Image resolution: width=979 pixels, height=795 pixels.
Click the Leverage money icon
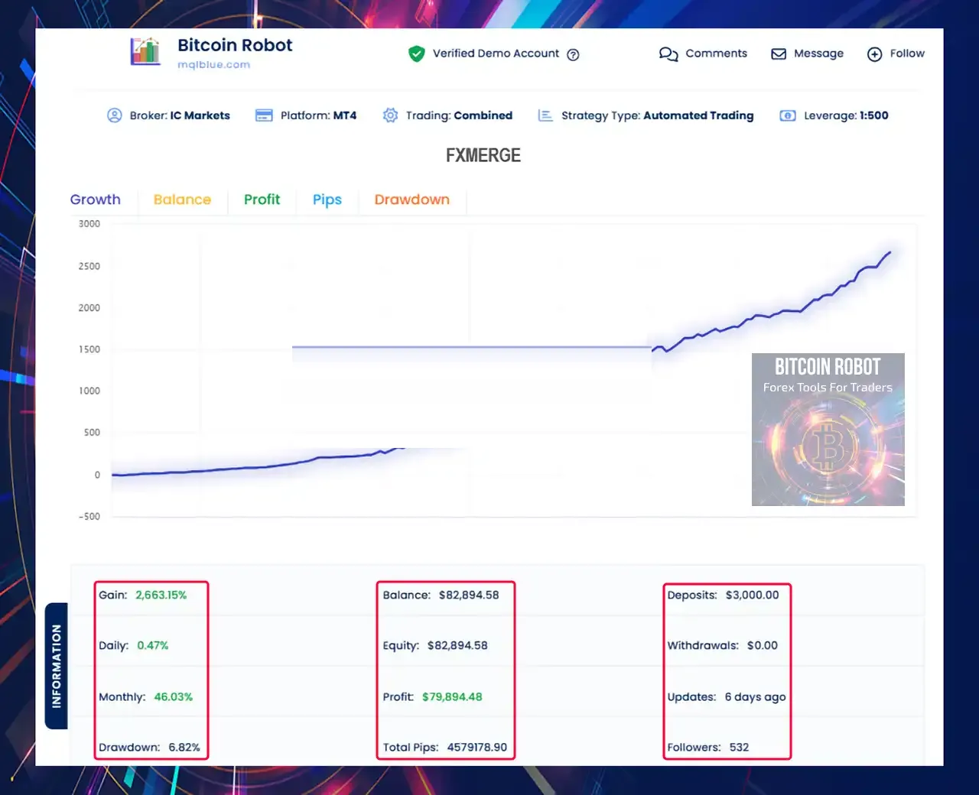788,115
